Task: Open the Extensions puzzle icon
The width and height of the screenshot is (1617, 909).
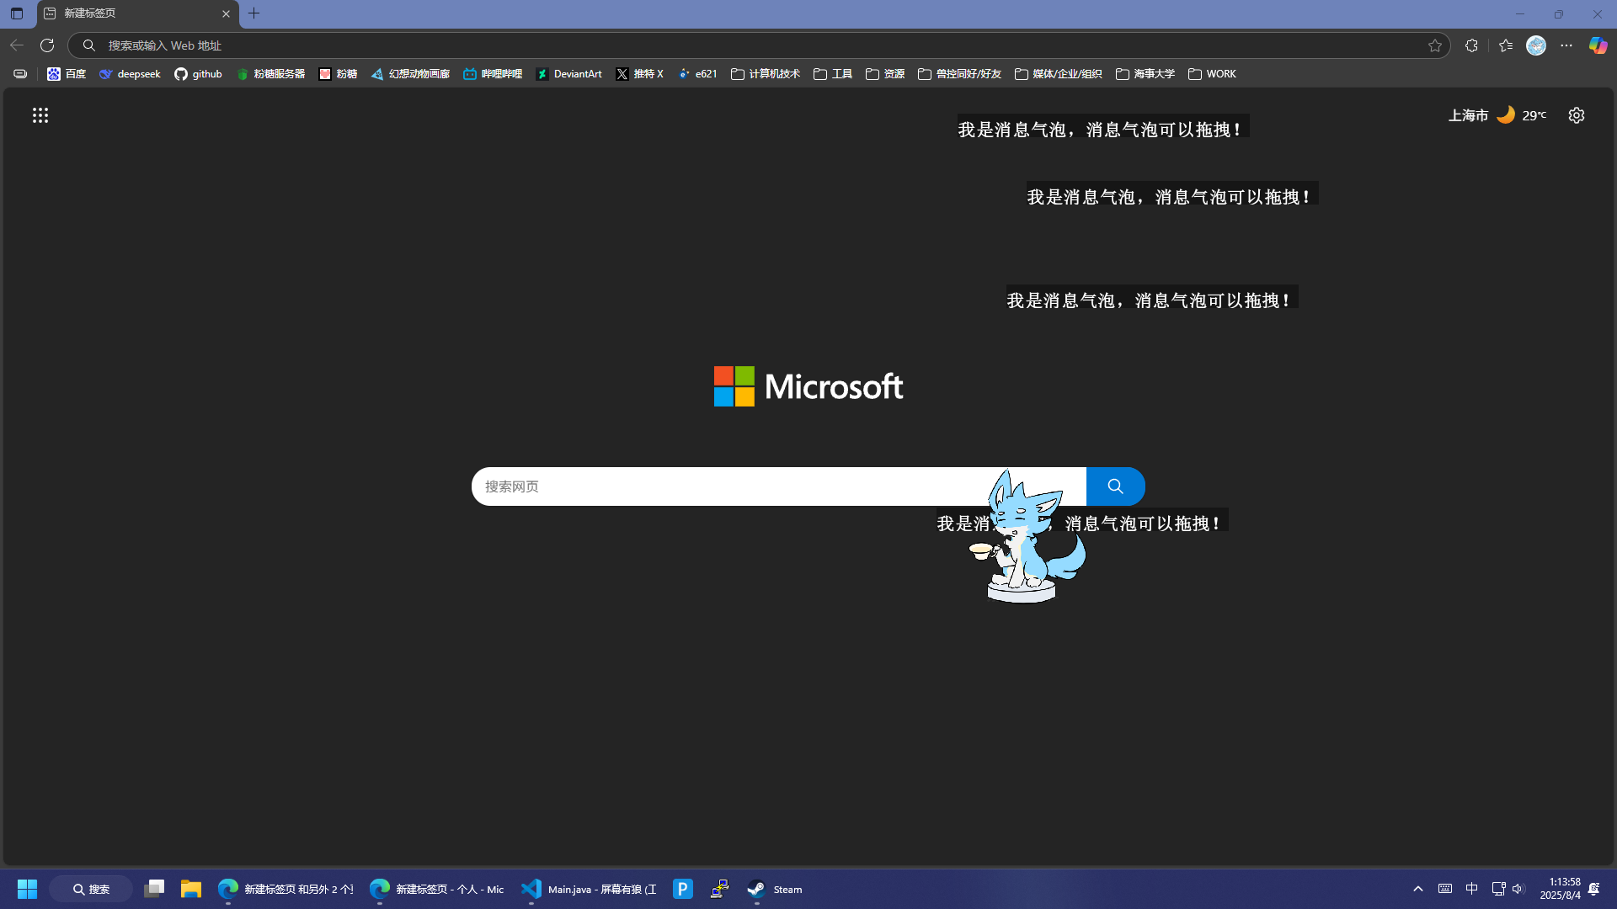Action: (x=1471, y=45)
